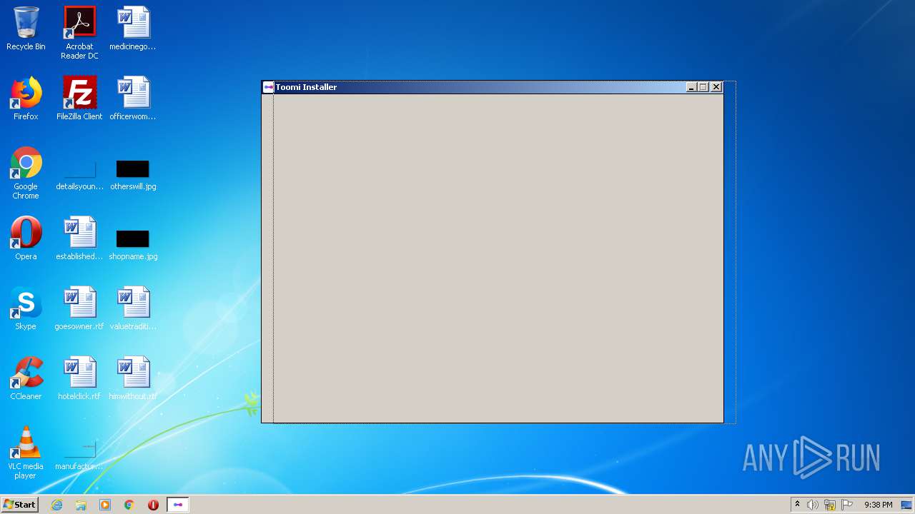Image resolution: width=915 pixels, height=514 pixels.
Task: Open VLC media player shortcut
Action: coord(26,453)
